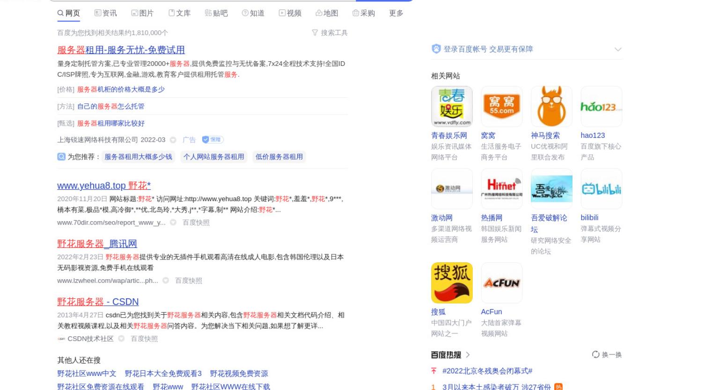Viewport: 719px width, 390px height.
Task: Click the 广告 label
Action: tap(189, 140)
